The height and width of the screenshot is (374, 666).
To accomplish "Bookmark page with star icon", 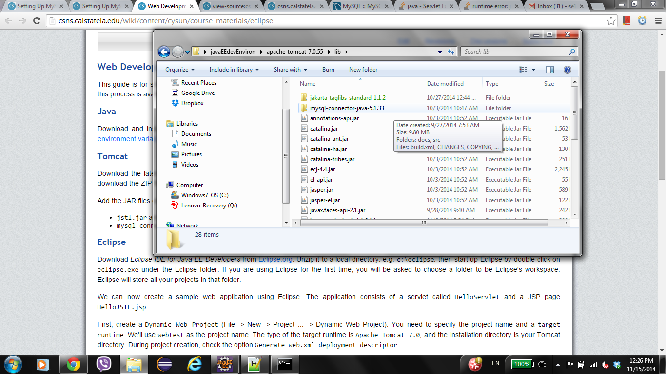I will point(611,21).
